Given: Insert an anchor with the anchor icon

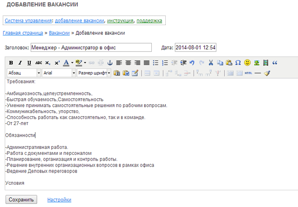Looking at the screenshot, I should (110, 62).
